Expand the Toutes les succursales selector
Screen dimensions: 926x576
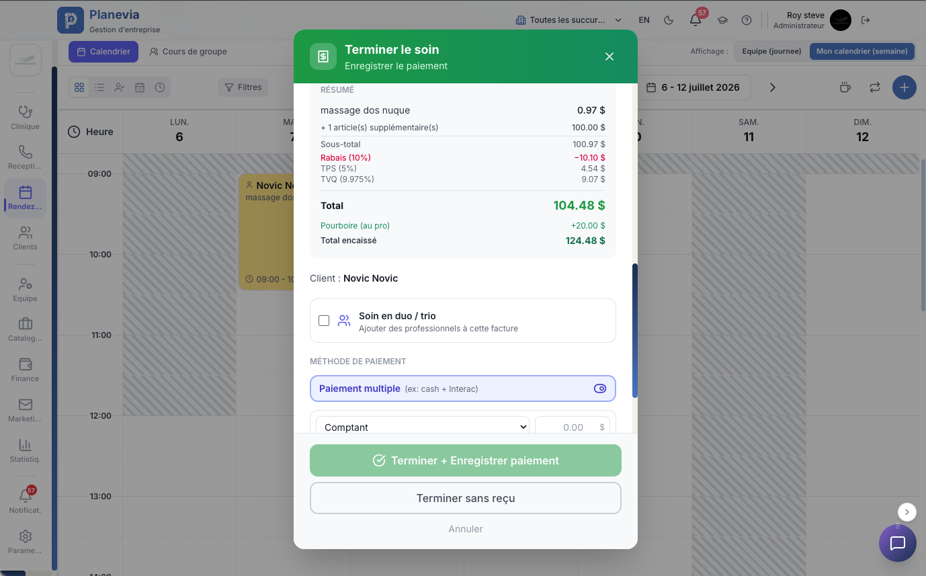click(568, 20)
